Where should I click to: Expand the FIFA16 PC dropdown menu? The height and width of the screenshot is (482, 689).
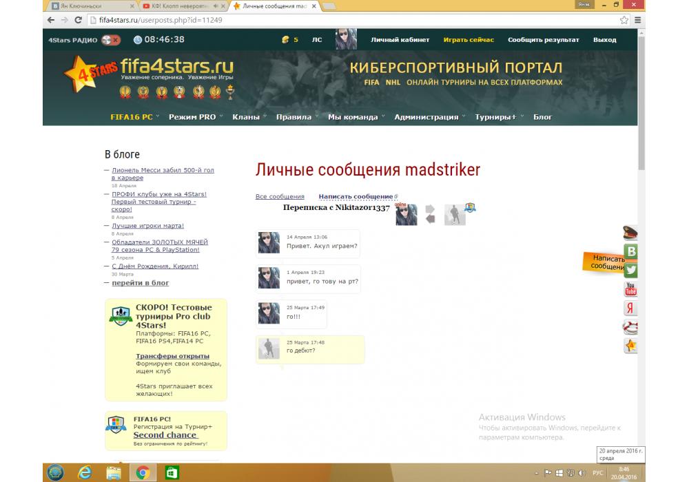(x=135, y=117)
